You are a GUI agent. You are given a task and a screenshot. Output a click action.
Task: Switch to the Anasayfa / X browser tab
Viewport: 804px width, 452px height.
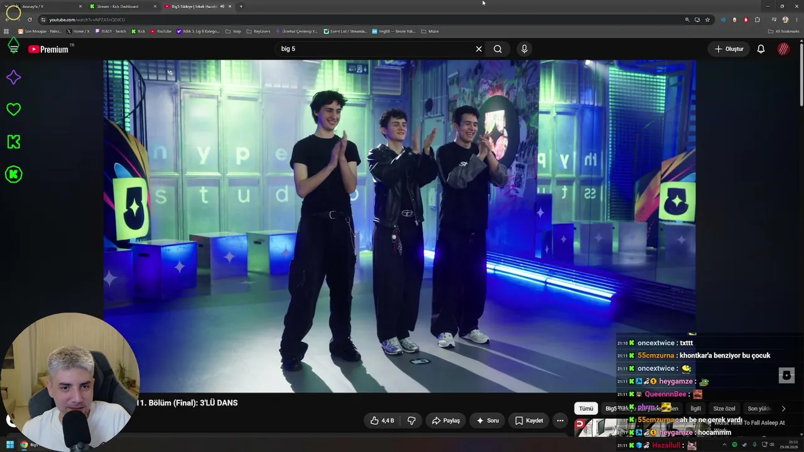pyautogui.click(x=46, y=6)
